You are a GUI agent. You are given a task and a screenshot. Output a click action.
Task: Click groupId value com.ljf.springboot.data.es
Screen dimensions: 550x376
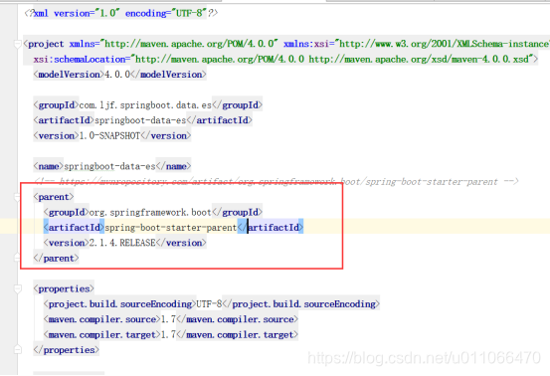145,105
